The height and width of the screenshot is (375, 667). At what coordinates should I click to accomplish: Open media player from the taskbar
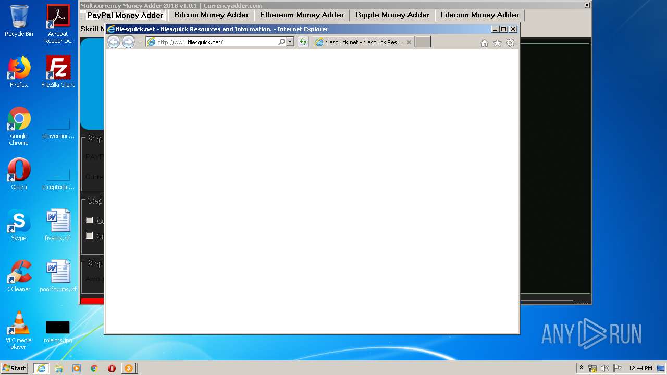(77, 368)
